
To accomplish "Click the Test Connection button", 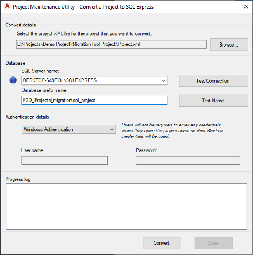I will tap(213, 81).
